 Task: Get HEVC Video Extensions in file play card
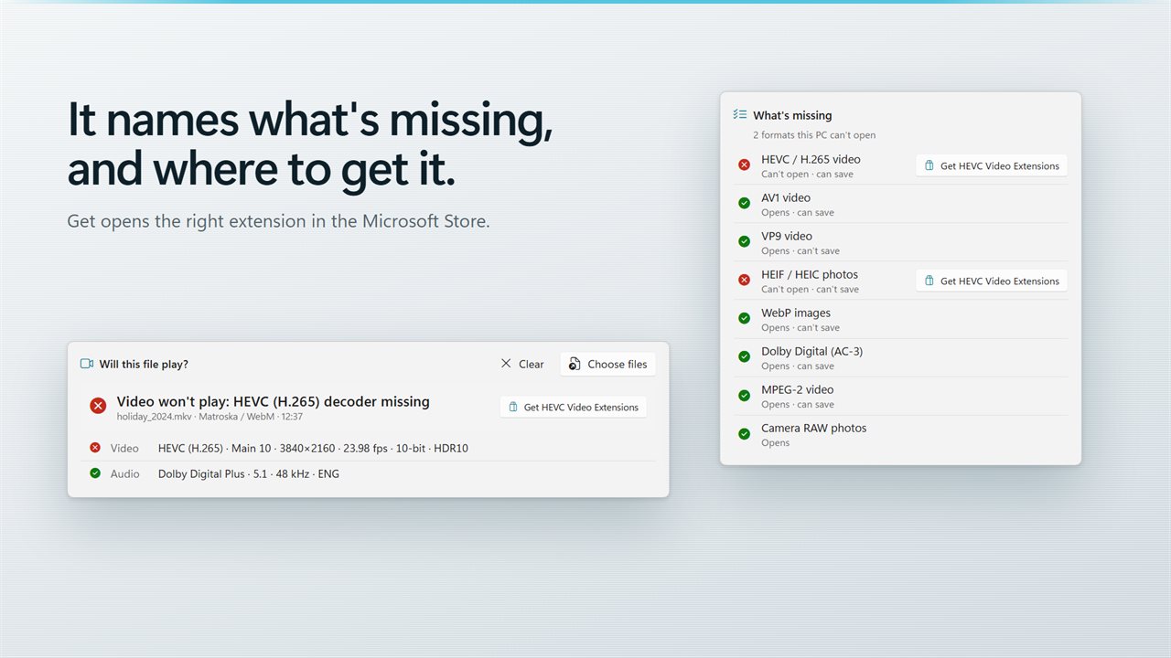[x=574, y=407]
